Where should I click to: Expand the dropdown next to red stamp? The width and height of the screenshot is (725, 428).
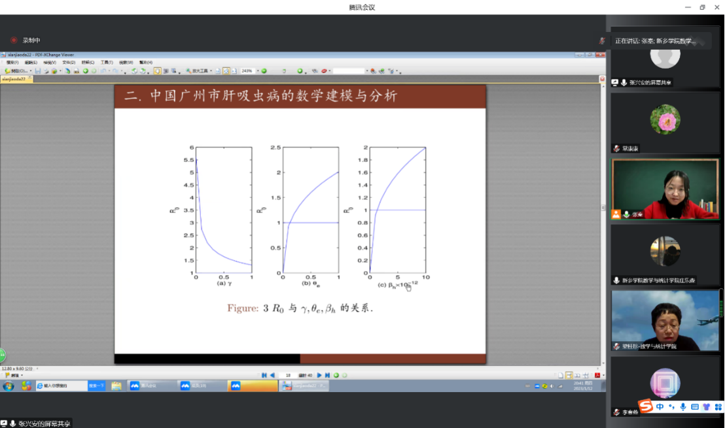pyautogui.click(x=329, y=71)
